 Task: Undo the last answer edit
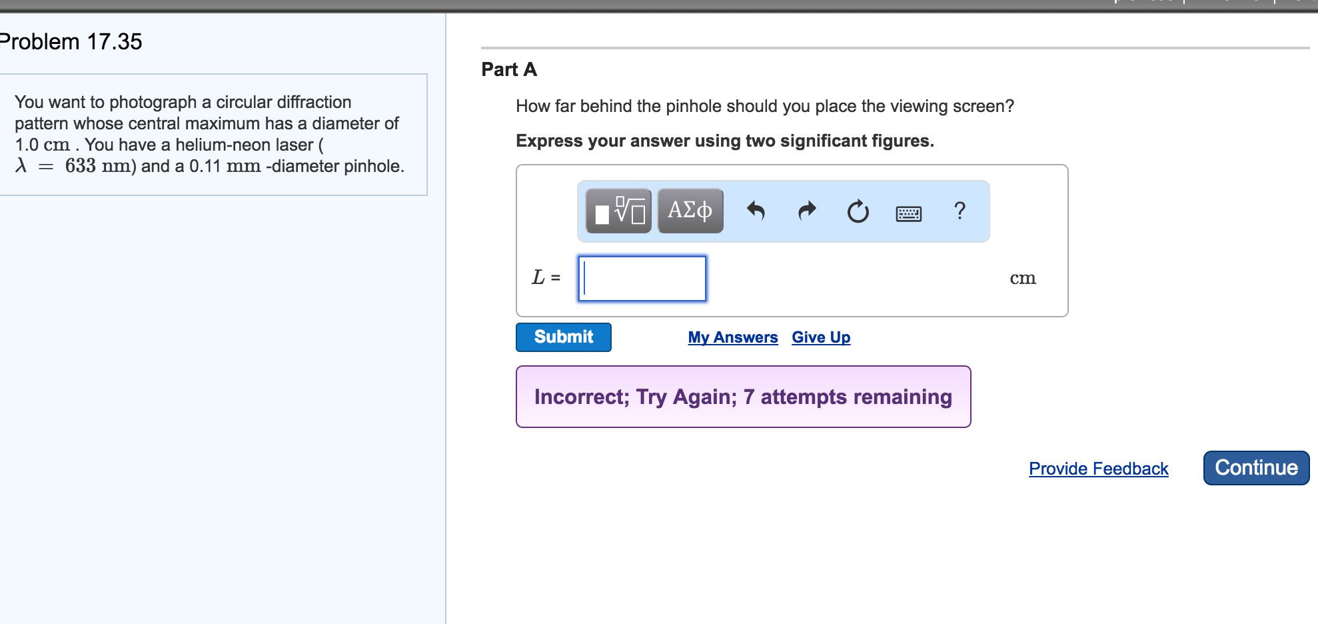coord(756,211)
